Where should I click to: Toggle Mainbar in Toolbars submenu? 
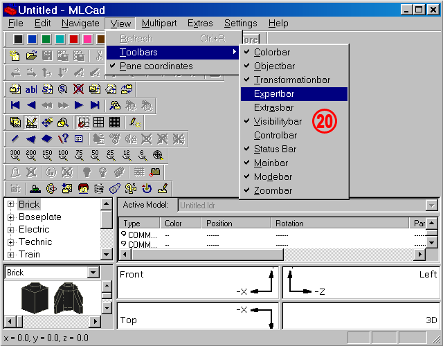(x=293, y=163)
